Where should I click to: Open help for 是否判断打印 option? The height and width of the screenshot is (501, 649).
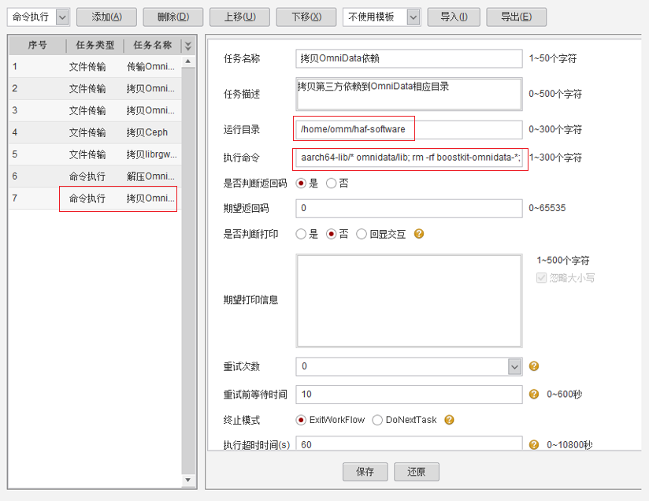(x=419, y=234)
